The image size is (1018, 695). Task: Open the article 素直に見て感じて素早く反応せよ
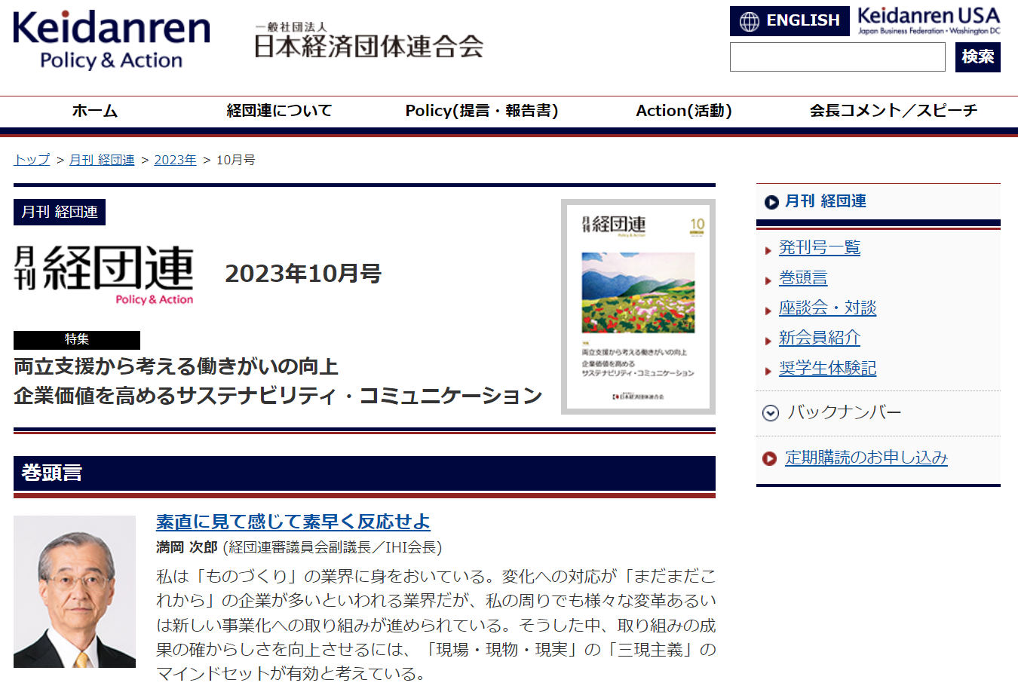pos(293,522)
